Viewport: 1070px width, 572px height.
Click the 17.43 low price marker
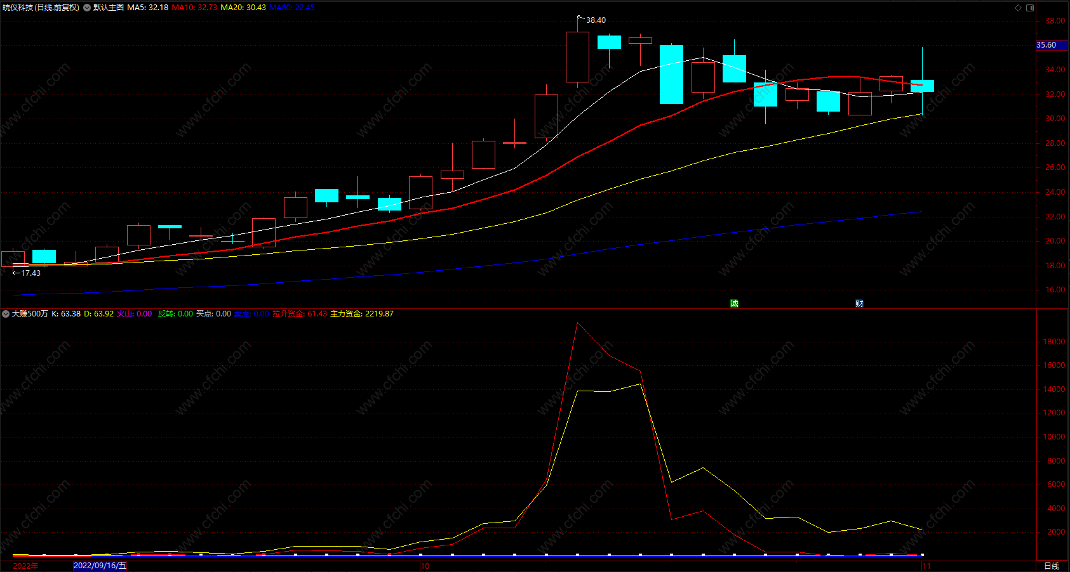coord(30,273)
